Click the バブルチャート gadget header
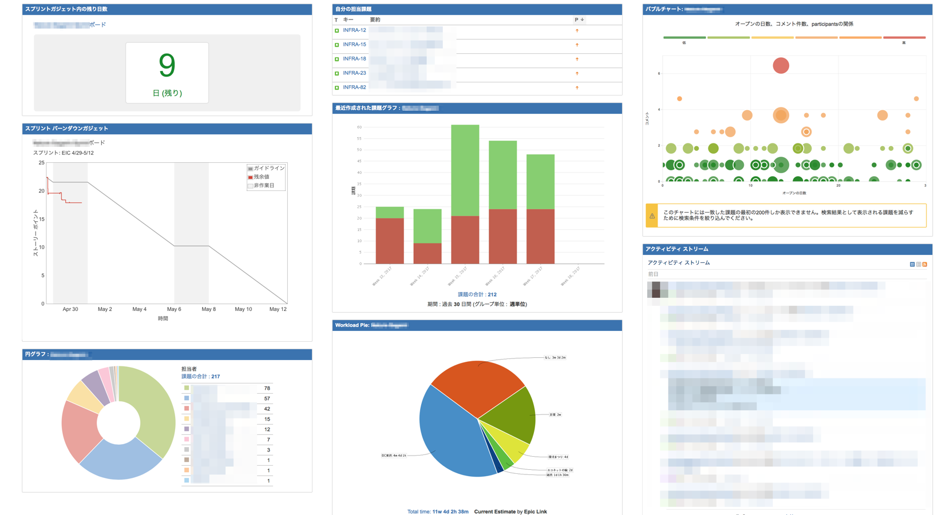 [x=787, y=9]
